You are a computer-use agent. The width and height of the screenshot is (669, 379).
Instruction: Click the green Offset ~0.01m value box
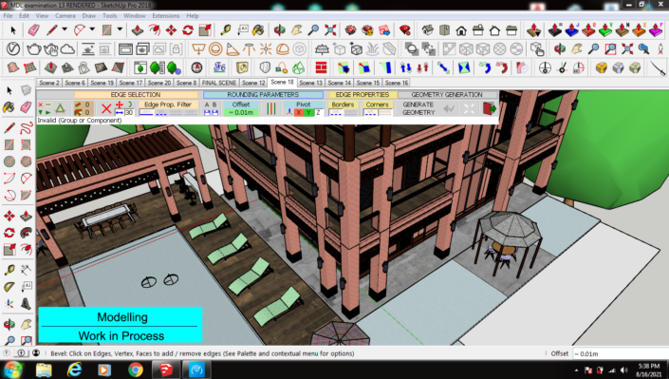241,113
